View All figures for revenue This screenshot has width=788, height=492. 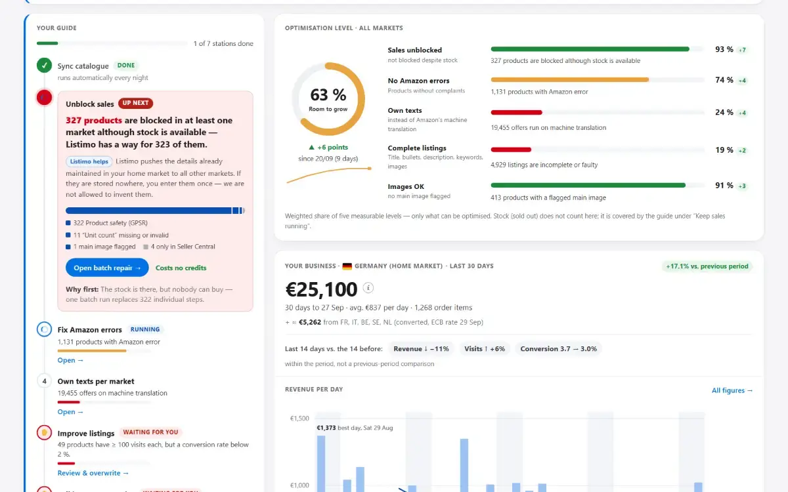point(732,390)
